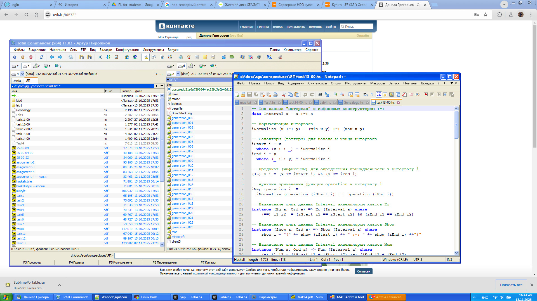The image size is (537, 301).
Task: Click the refresh icon in Total Commander toolbar
Action: [41, 57]
